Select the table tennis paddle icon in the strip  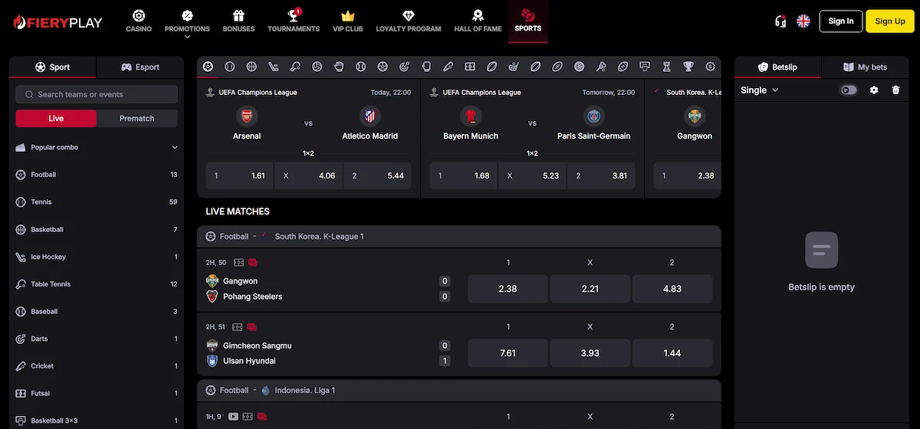pos(295,67)
